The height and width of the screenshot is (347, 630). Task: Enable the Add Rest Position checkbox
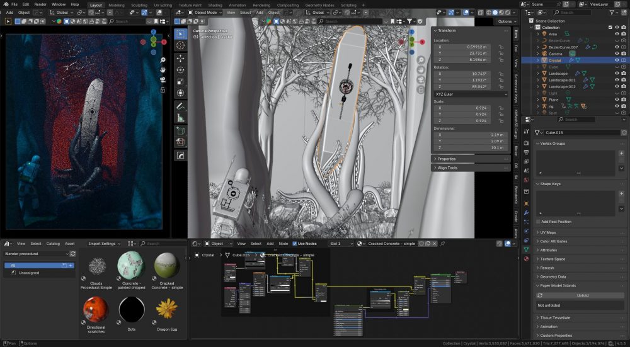pyautogui.click(x=539, y=222)
